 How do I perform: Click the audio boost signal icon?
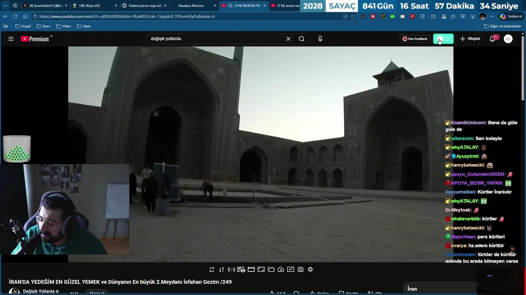231,270
